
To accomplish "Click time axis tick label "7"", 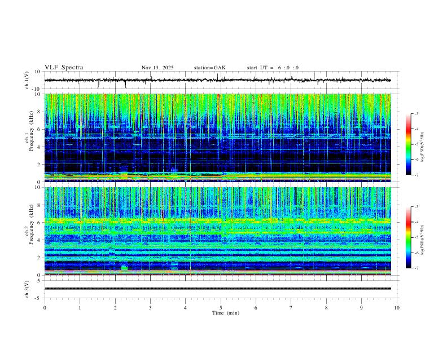I will tap(291, 308).
